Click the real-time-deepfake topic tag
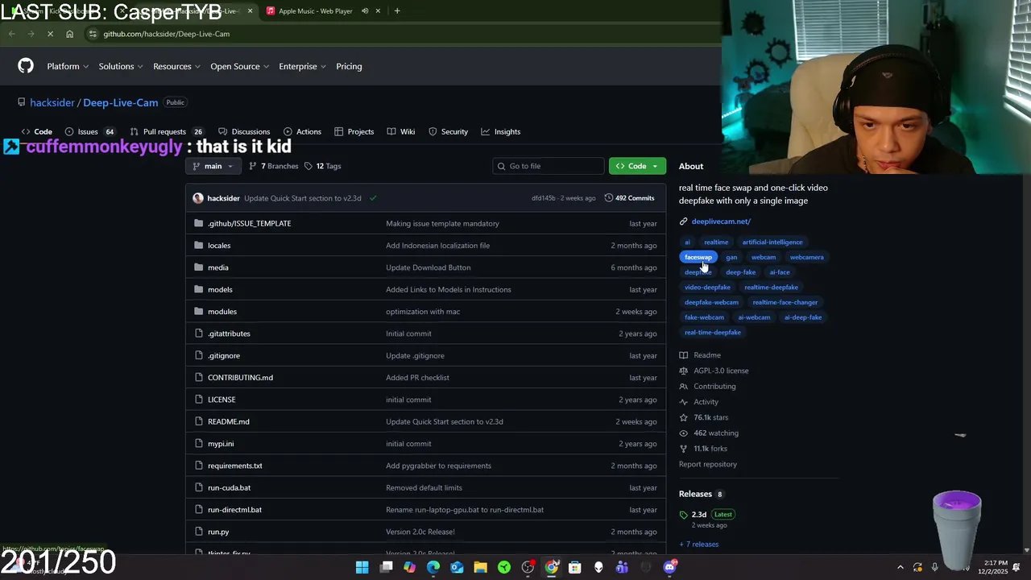1031x580 pixels. tap(713, 333)
